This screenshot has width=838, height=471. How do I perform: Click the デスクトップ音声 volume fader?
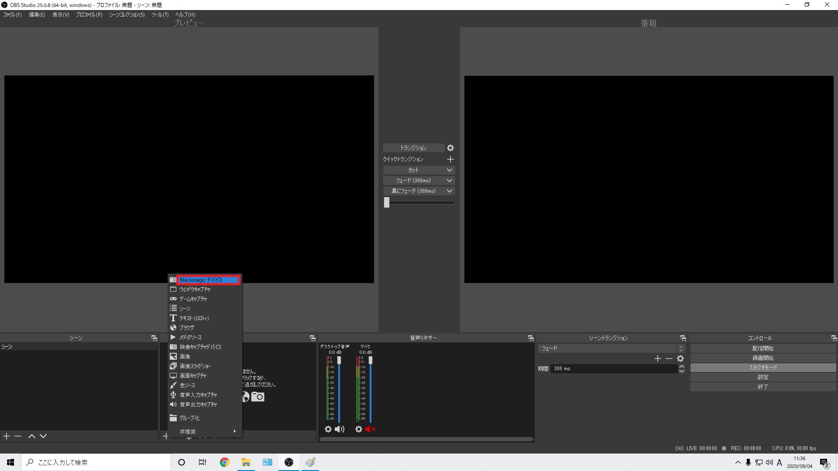pos(339,360)
